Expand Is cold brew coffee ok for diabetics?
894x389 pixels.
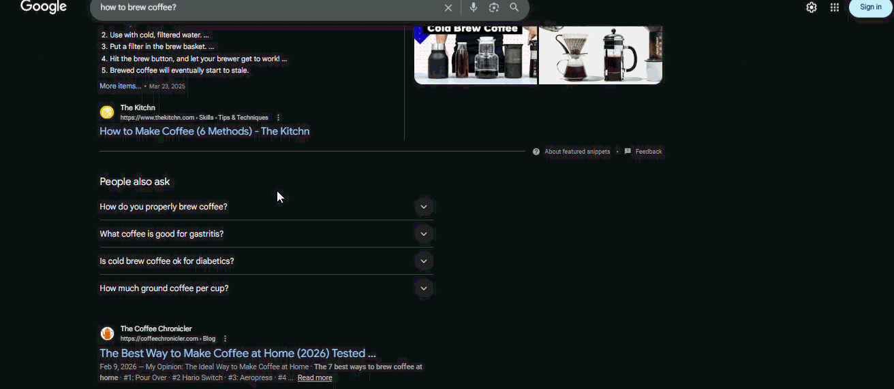(x=266, y=261)
